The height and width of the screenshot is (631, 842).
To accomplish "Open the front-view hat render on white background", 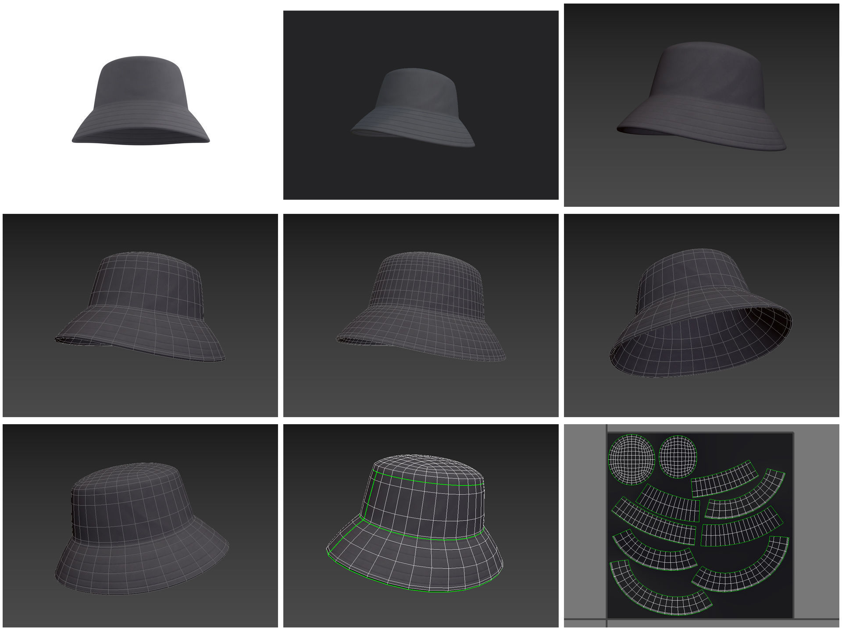I will [140, 105].
